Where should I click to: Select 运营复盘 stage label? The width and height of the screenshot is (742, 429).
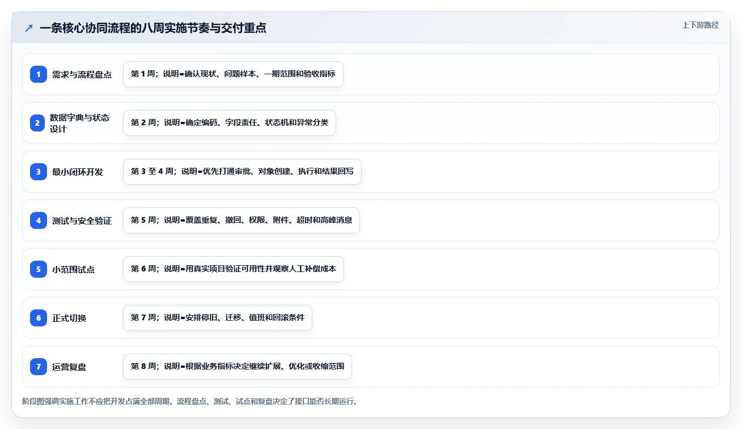tap(69, 367)
